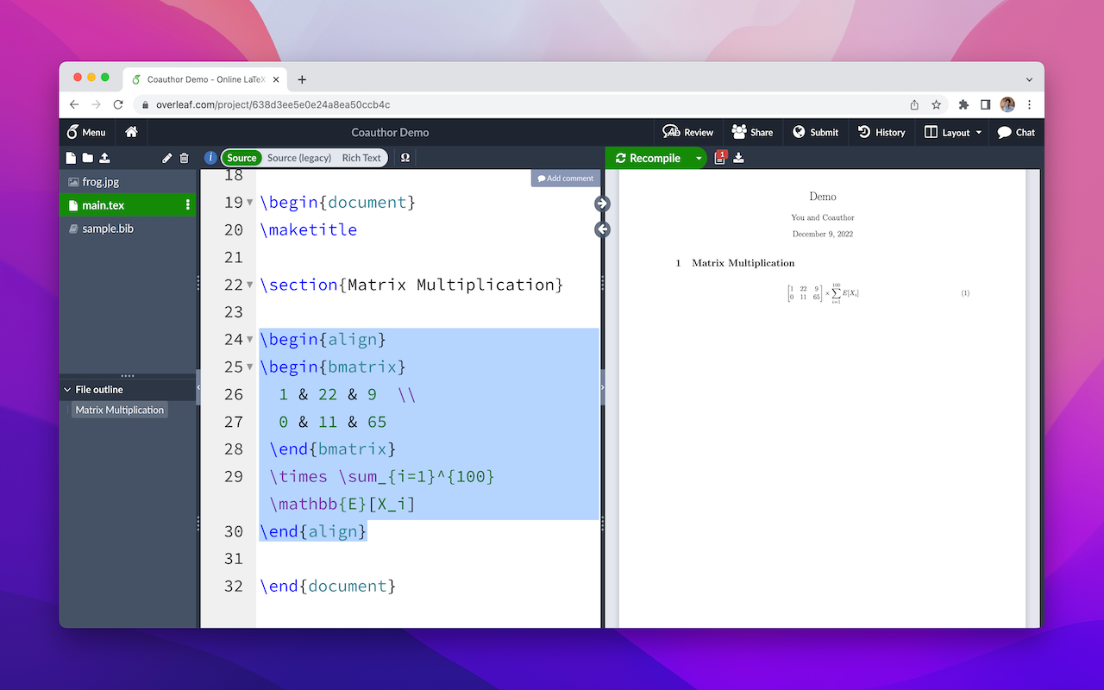The width and height of the screenshot is (1104, 690).
Task: Recompile the document
Action: 648,158
